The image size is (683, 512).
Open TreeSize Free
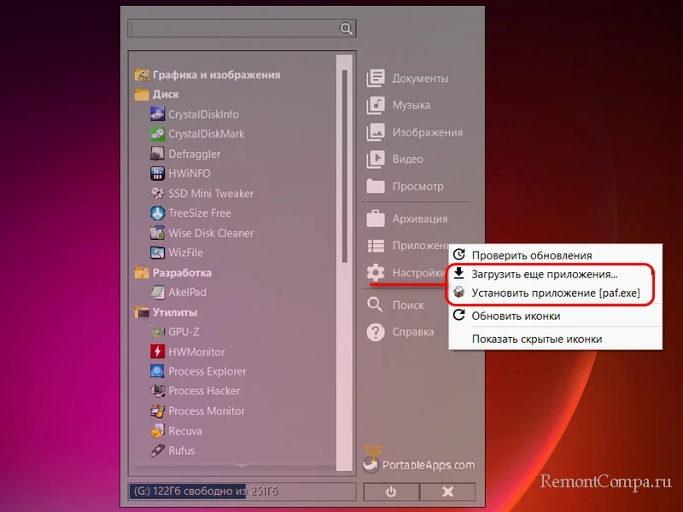(199, 213)
